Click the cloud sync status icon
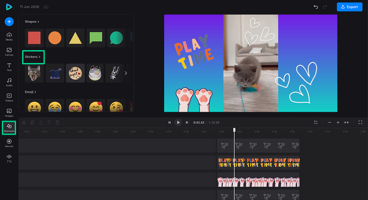This screenshot has height=200, width=368. coord(46,7)
